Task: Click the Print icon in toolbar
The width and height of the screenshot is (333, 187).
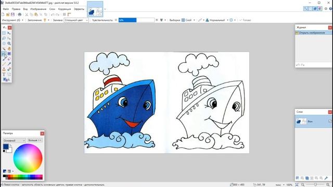Action: [20, 15]
